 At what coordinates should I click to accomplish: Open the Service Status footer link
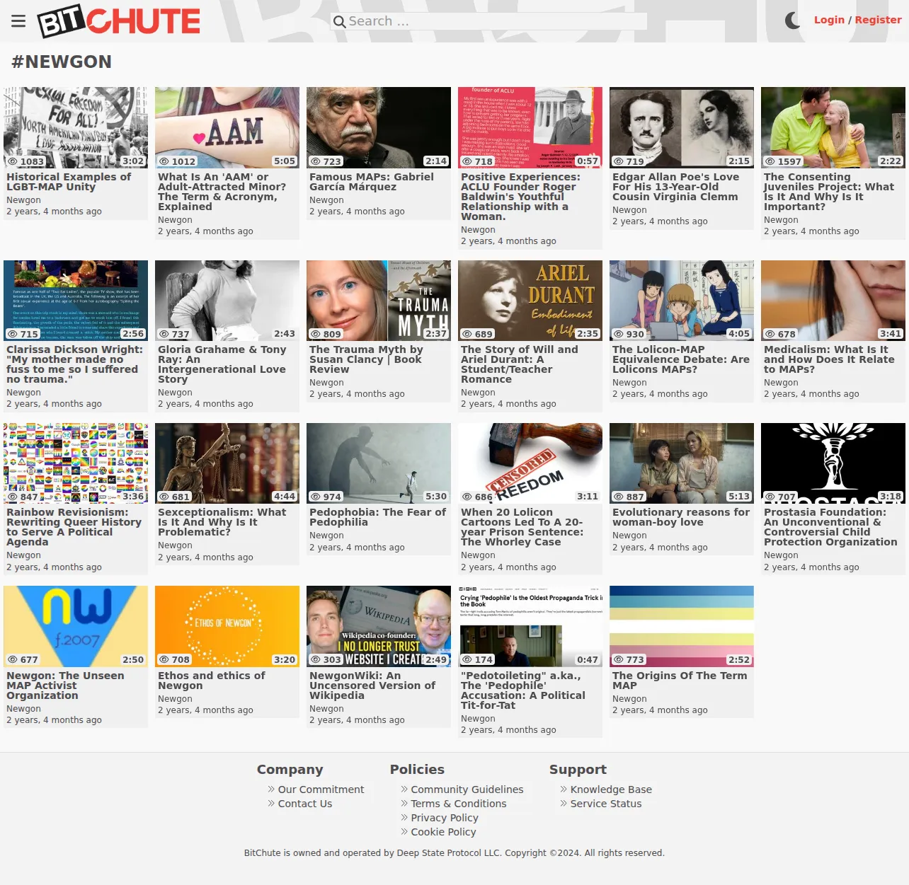click(x=606, y=804)
